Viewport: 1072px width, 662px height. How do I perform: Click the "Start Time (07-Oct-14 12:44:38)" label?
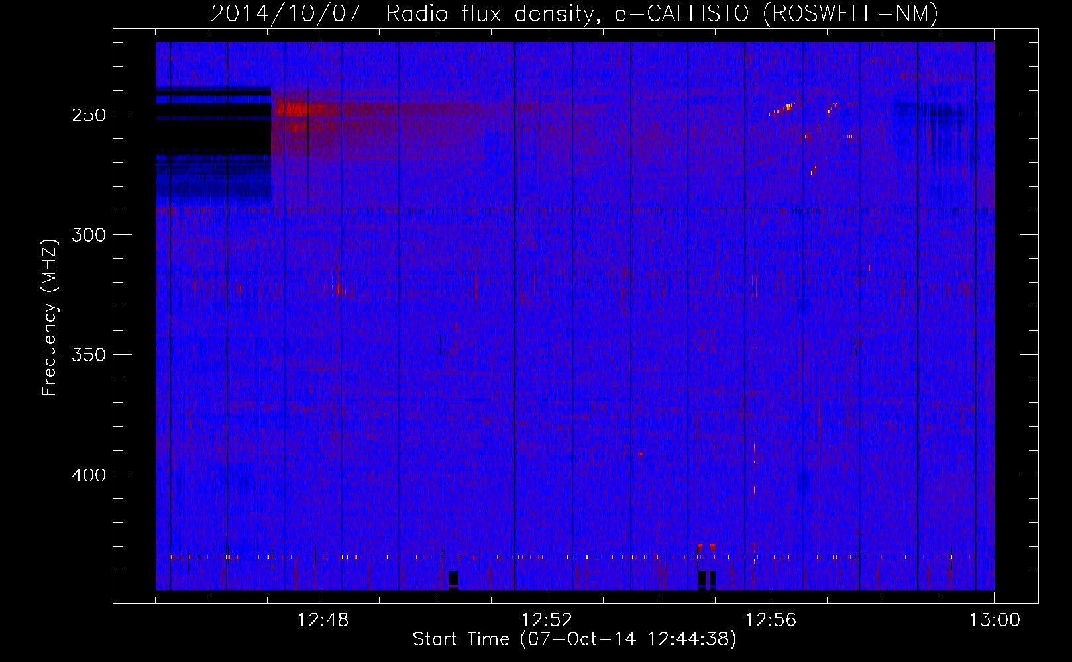[574, 639]
